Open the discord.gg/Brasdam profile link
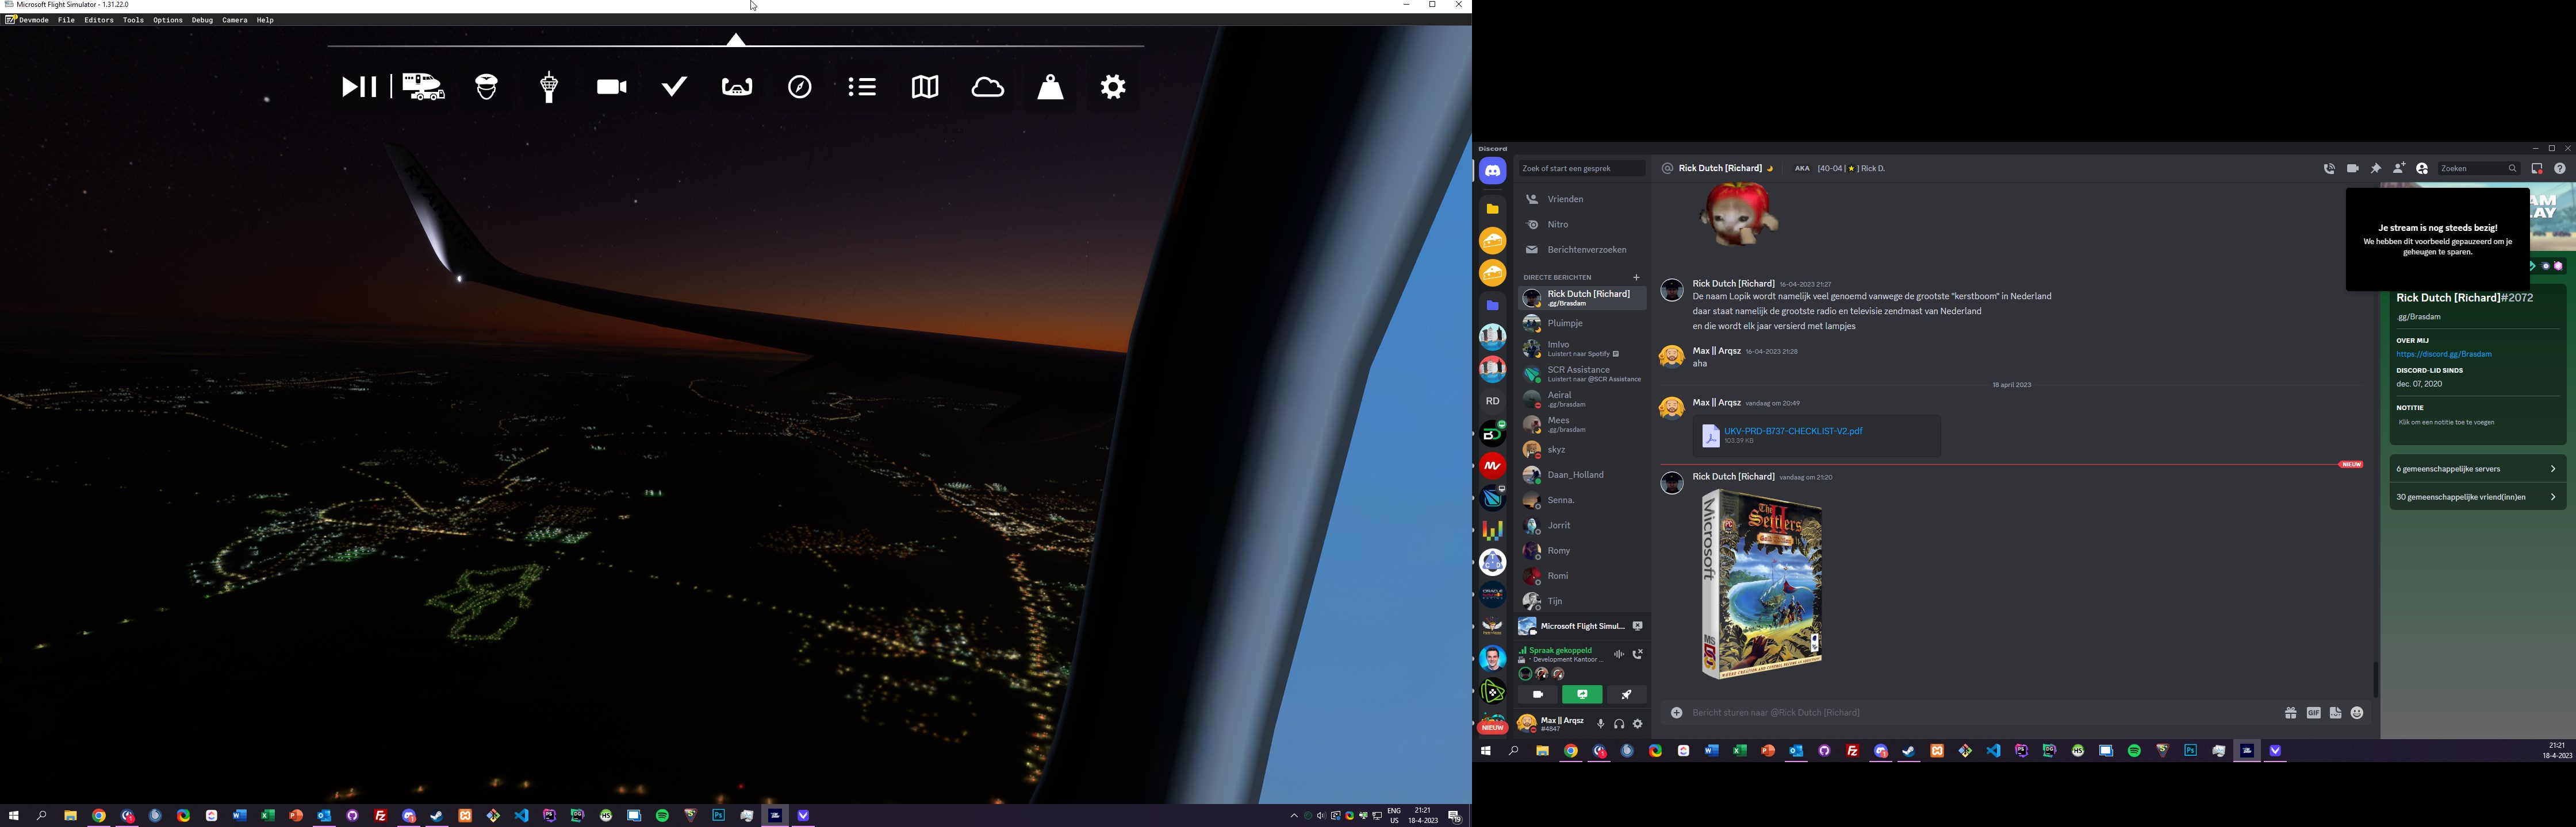 click(x=2443, y=354)
